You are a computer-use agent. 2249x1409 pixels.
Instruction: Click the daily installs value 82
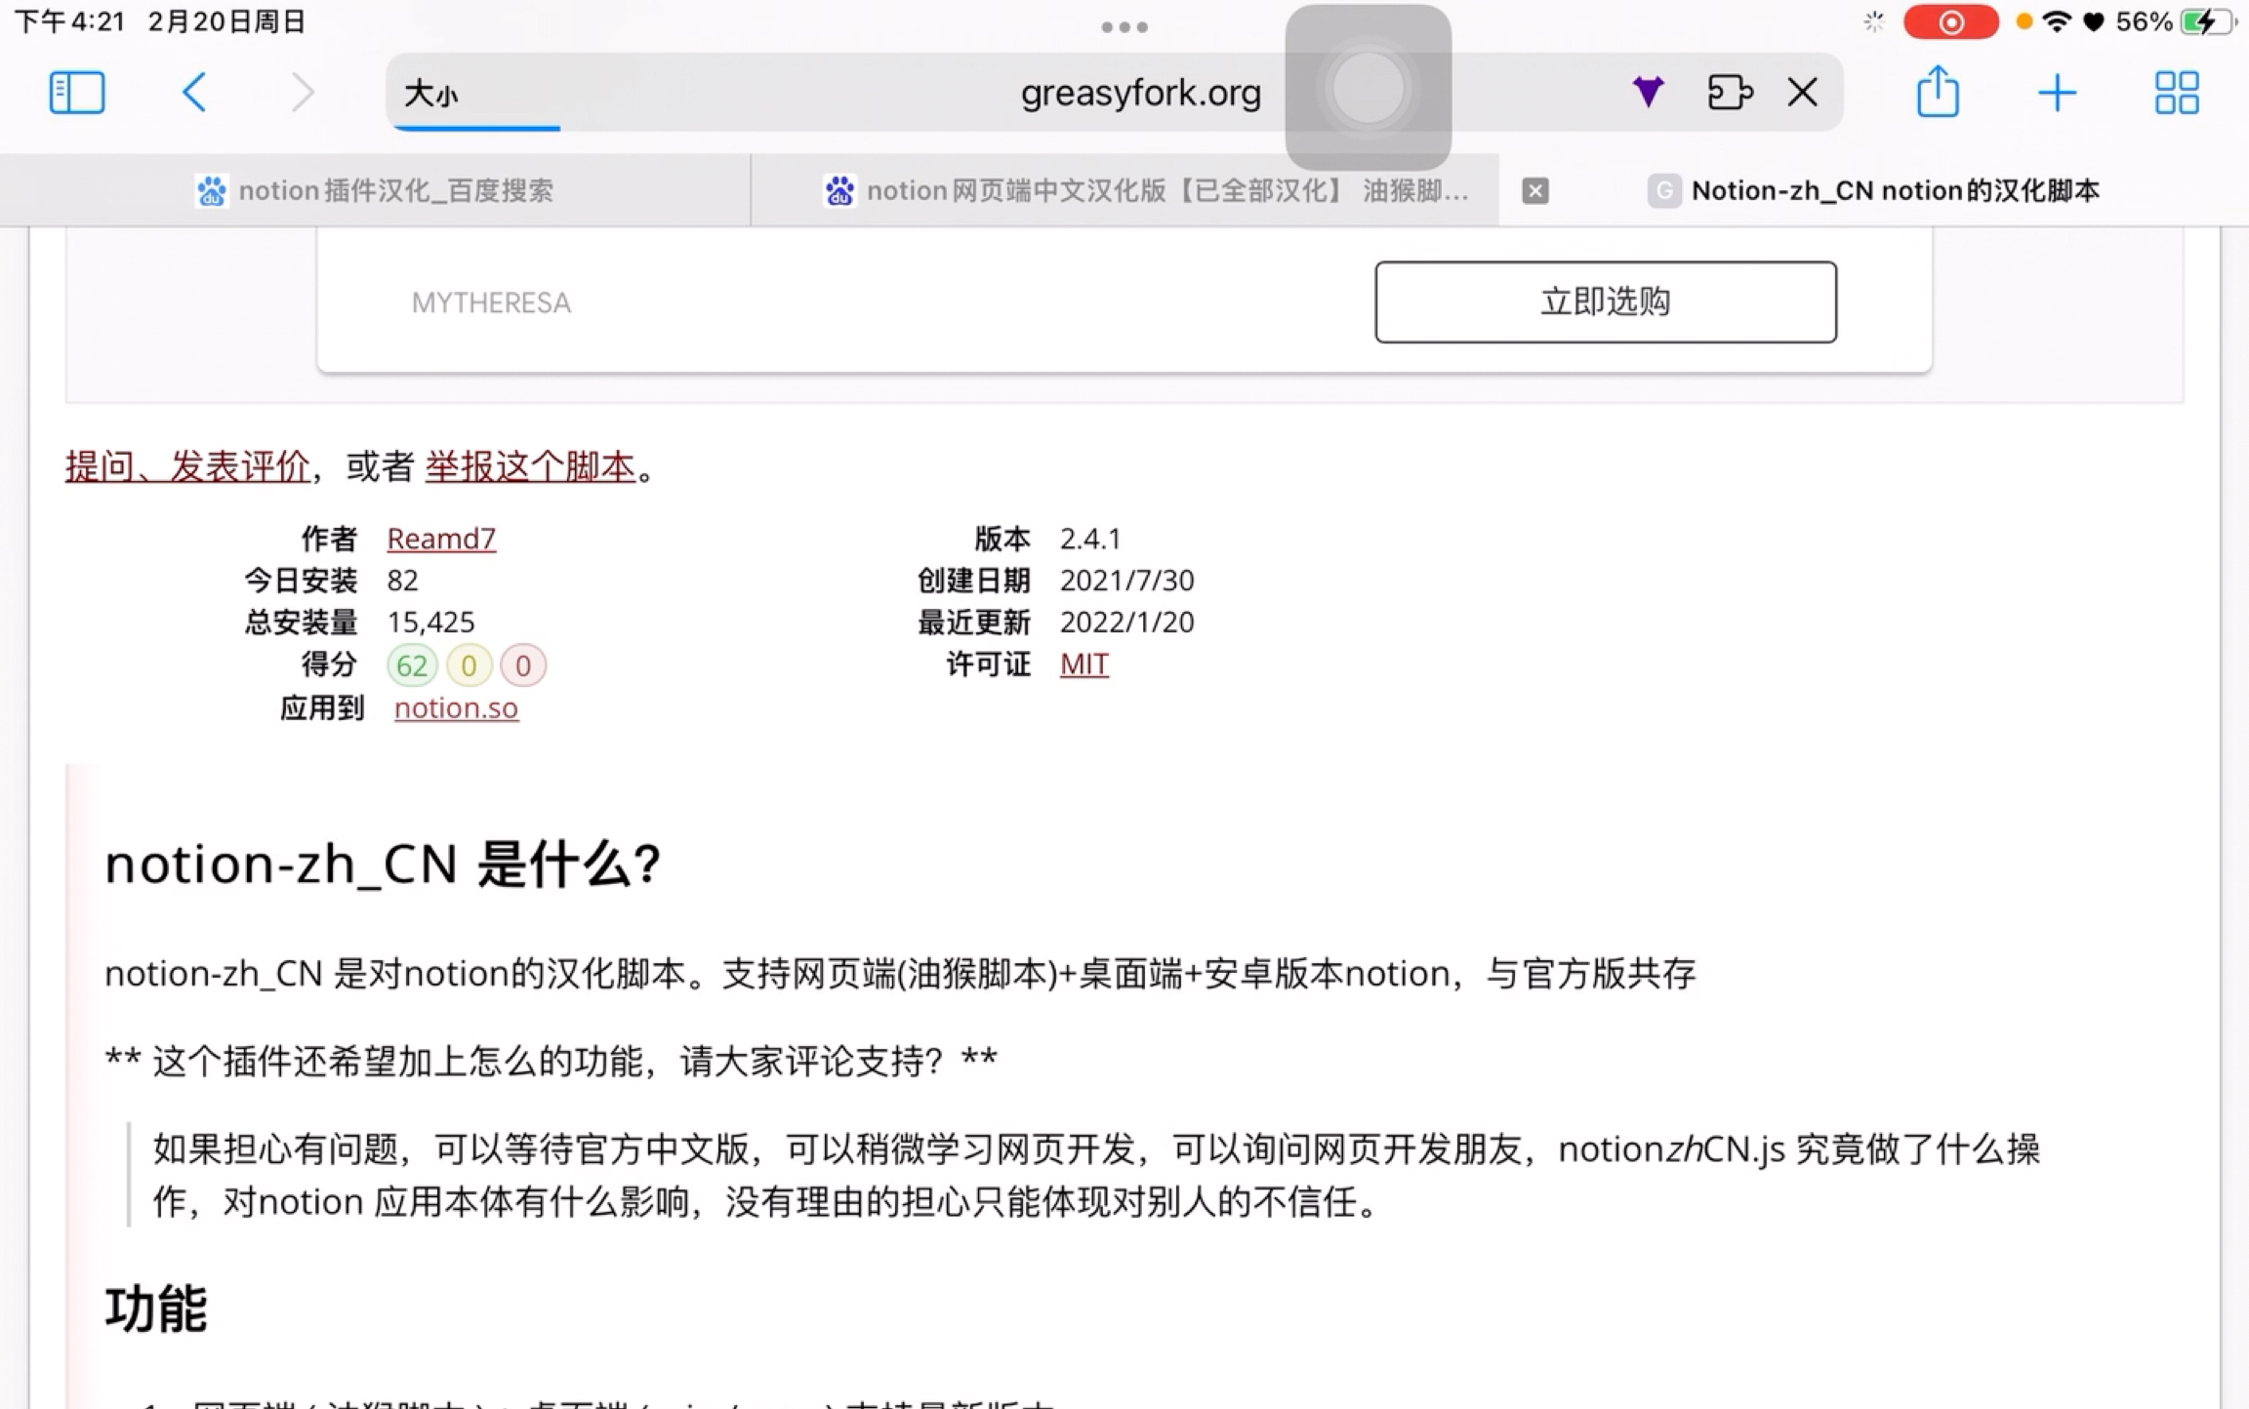[x=402, y=581]
